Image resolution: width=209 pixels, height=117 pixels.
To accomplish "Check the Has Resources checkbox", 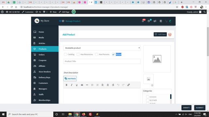I will [x=78, y=54].
